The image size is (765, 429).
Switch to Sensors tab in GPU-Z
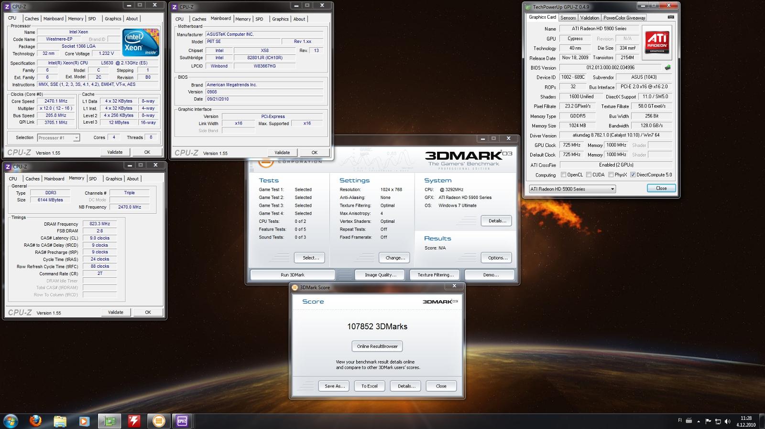(568, 18)
